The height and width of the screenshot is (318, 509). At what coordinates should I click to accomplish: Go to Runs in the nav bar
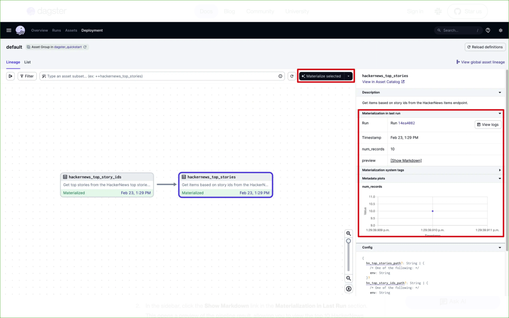57,30
